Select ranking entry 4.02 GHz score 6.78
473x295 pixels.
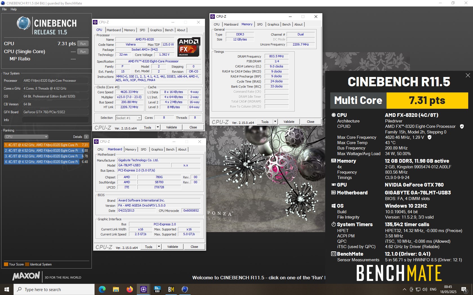click(x=46, y=156)
